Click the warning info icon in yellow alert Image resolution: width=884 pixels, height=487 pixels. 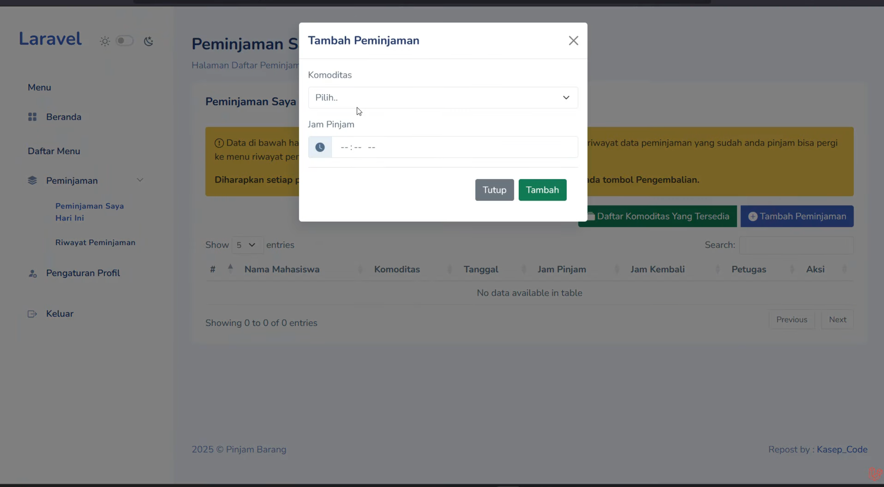coord(219,143)
